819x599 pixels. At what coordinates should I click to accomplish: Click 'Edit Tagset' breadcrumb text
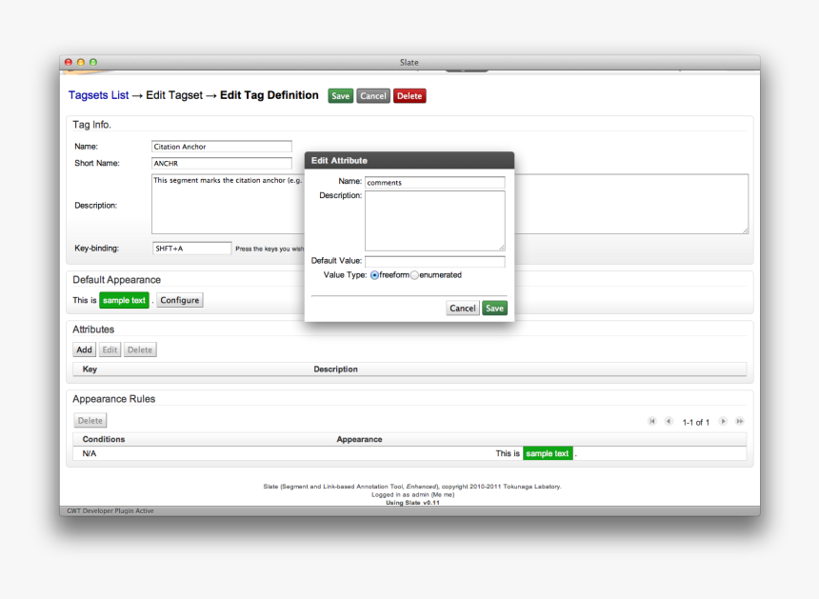tap(174, 95)
